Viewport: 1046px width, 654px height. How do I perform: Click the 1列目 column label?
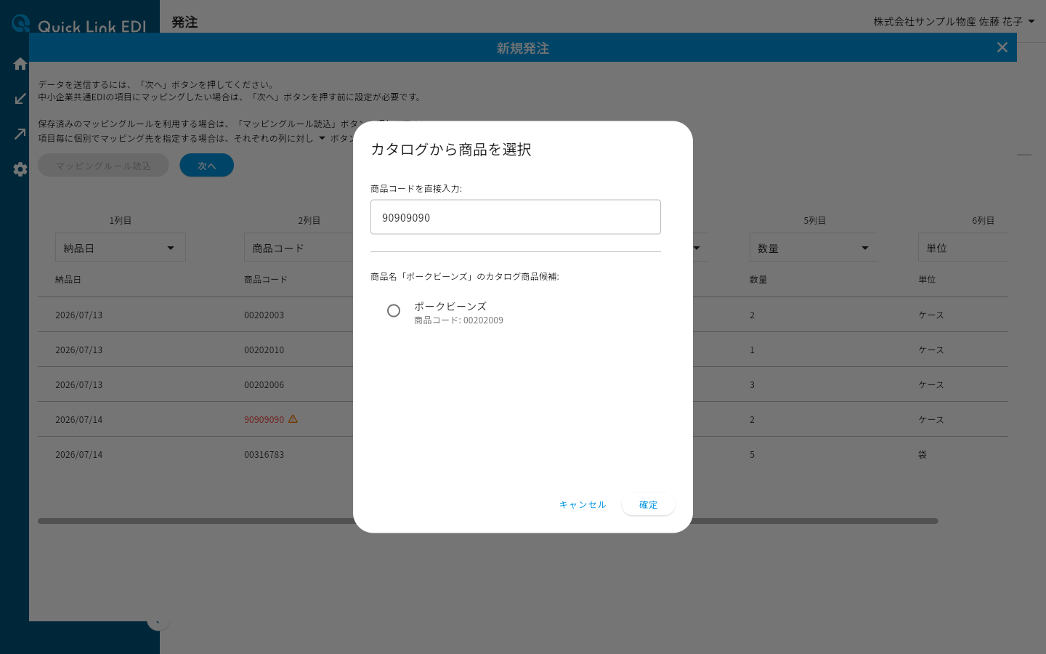coord(121,221)
